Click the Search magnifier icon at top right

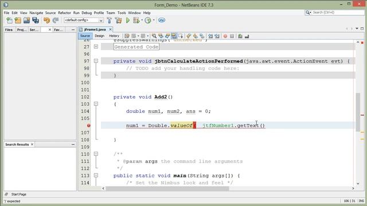pos(308,13)
